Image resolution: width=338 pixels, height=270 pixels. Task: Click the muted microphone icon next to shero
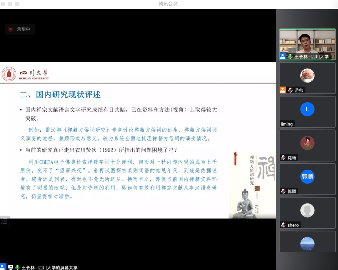coord(283,225)
